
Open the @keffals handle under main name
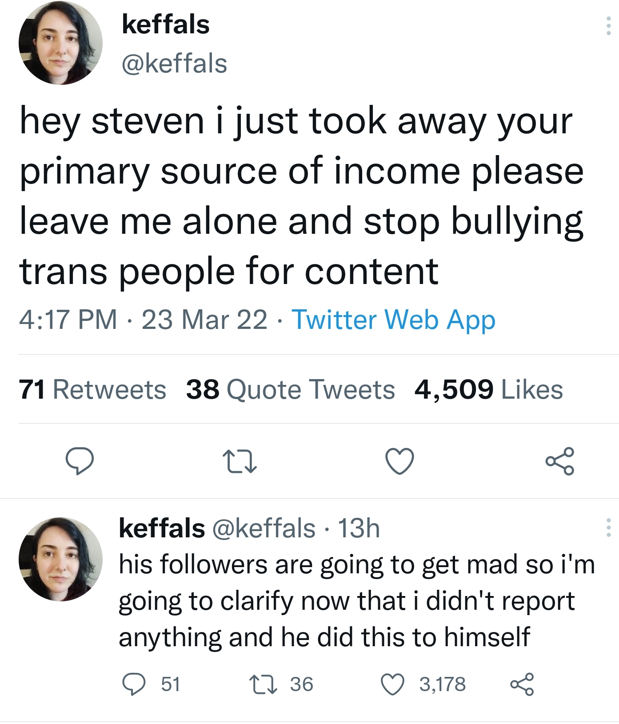pos(174,64)
